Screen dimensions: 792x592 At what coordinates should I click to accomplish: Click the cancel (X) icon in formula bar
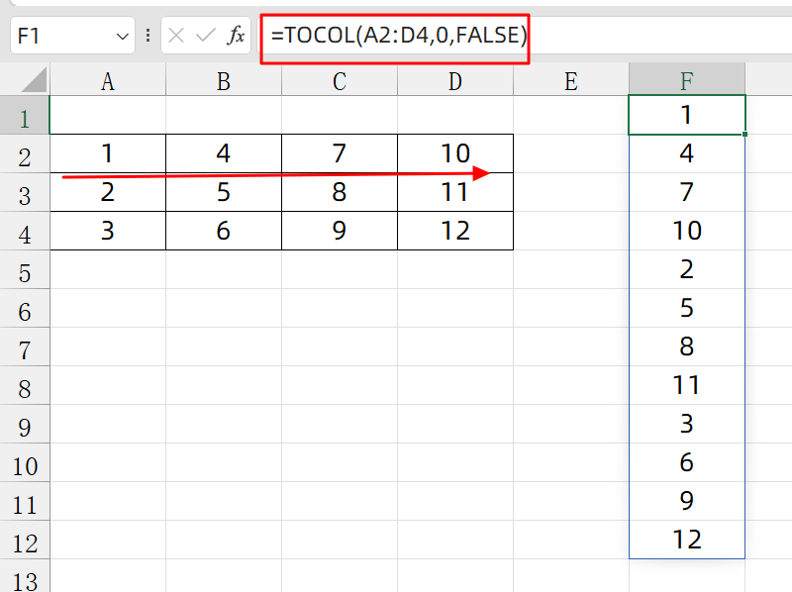(177, 37)
